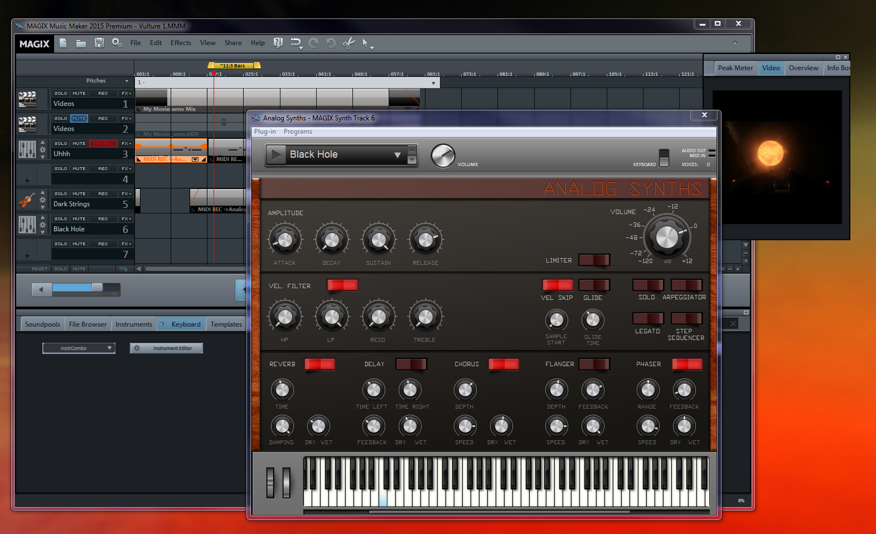Screen dimensions: 876x534
Task: Turn off the PHASER effect switch
Action: (687, 364)
